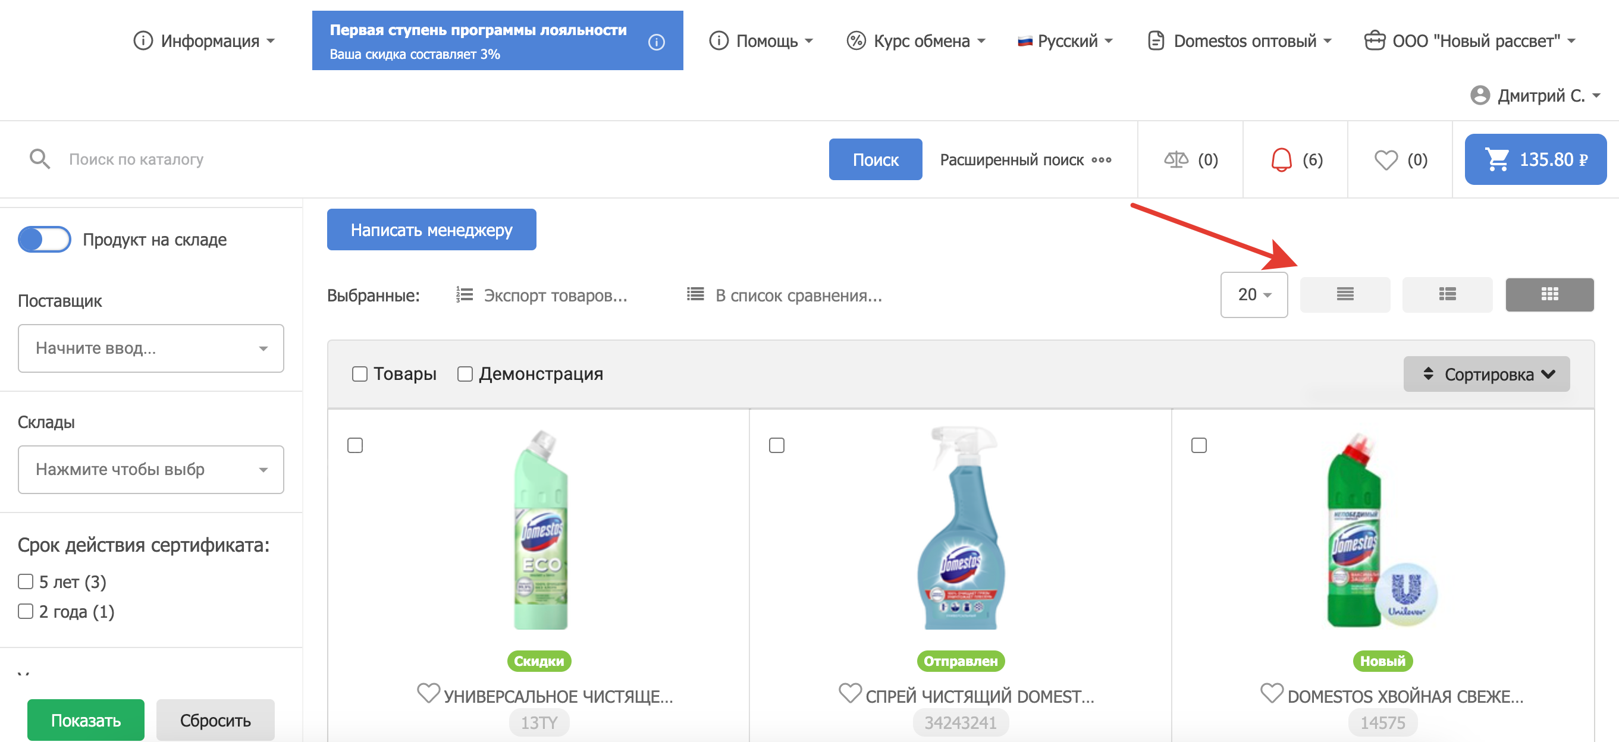Check the Товары checkbox
This screenshot has width=1619, height=742.
click(x=359, y=374)
